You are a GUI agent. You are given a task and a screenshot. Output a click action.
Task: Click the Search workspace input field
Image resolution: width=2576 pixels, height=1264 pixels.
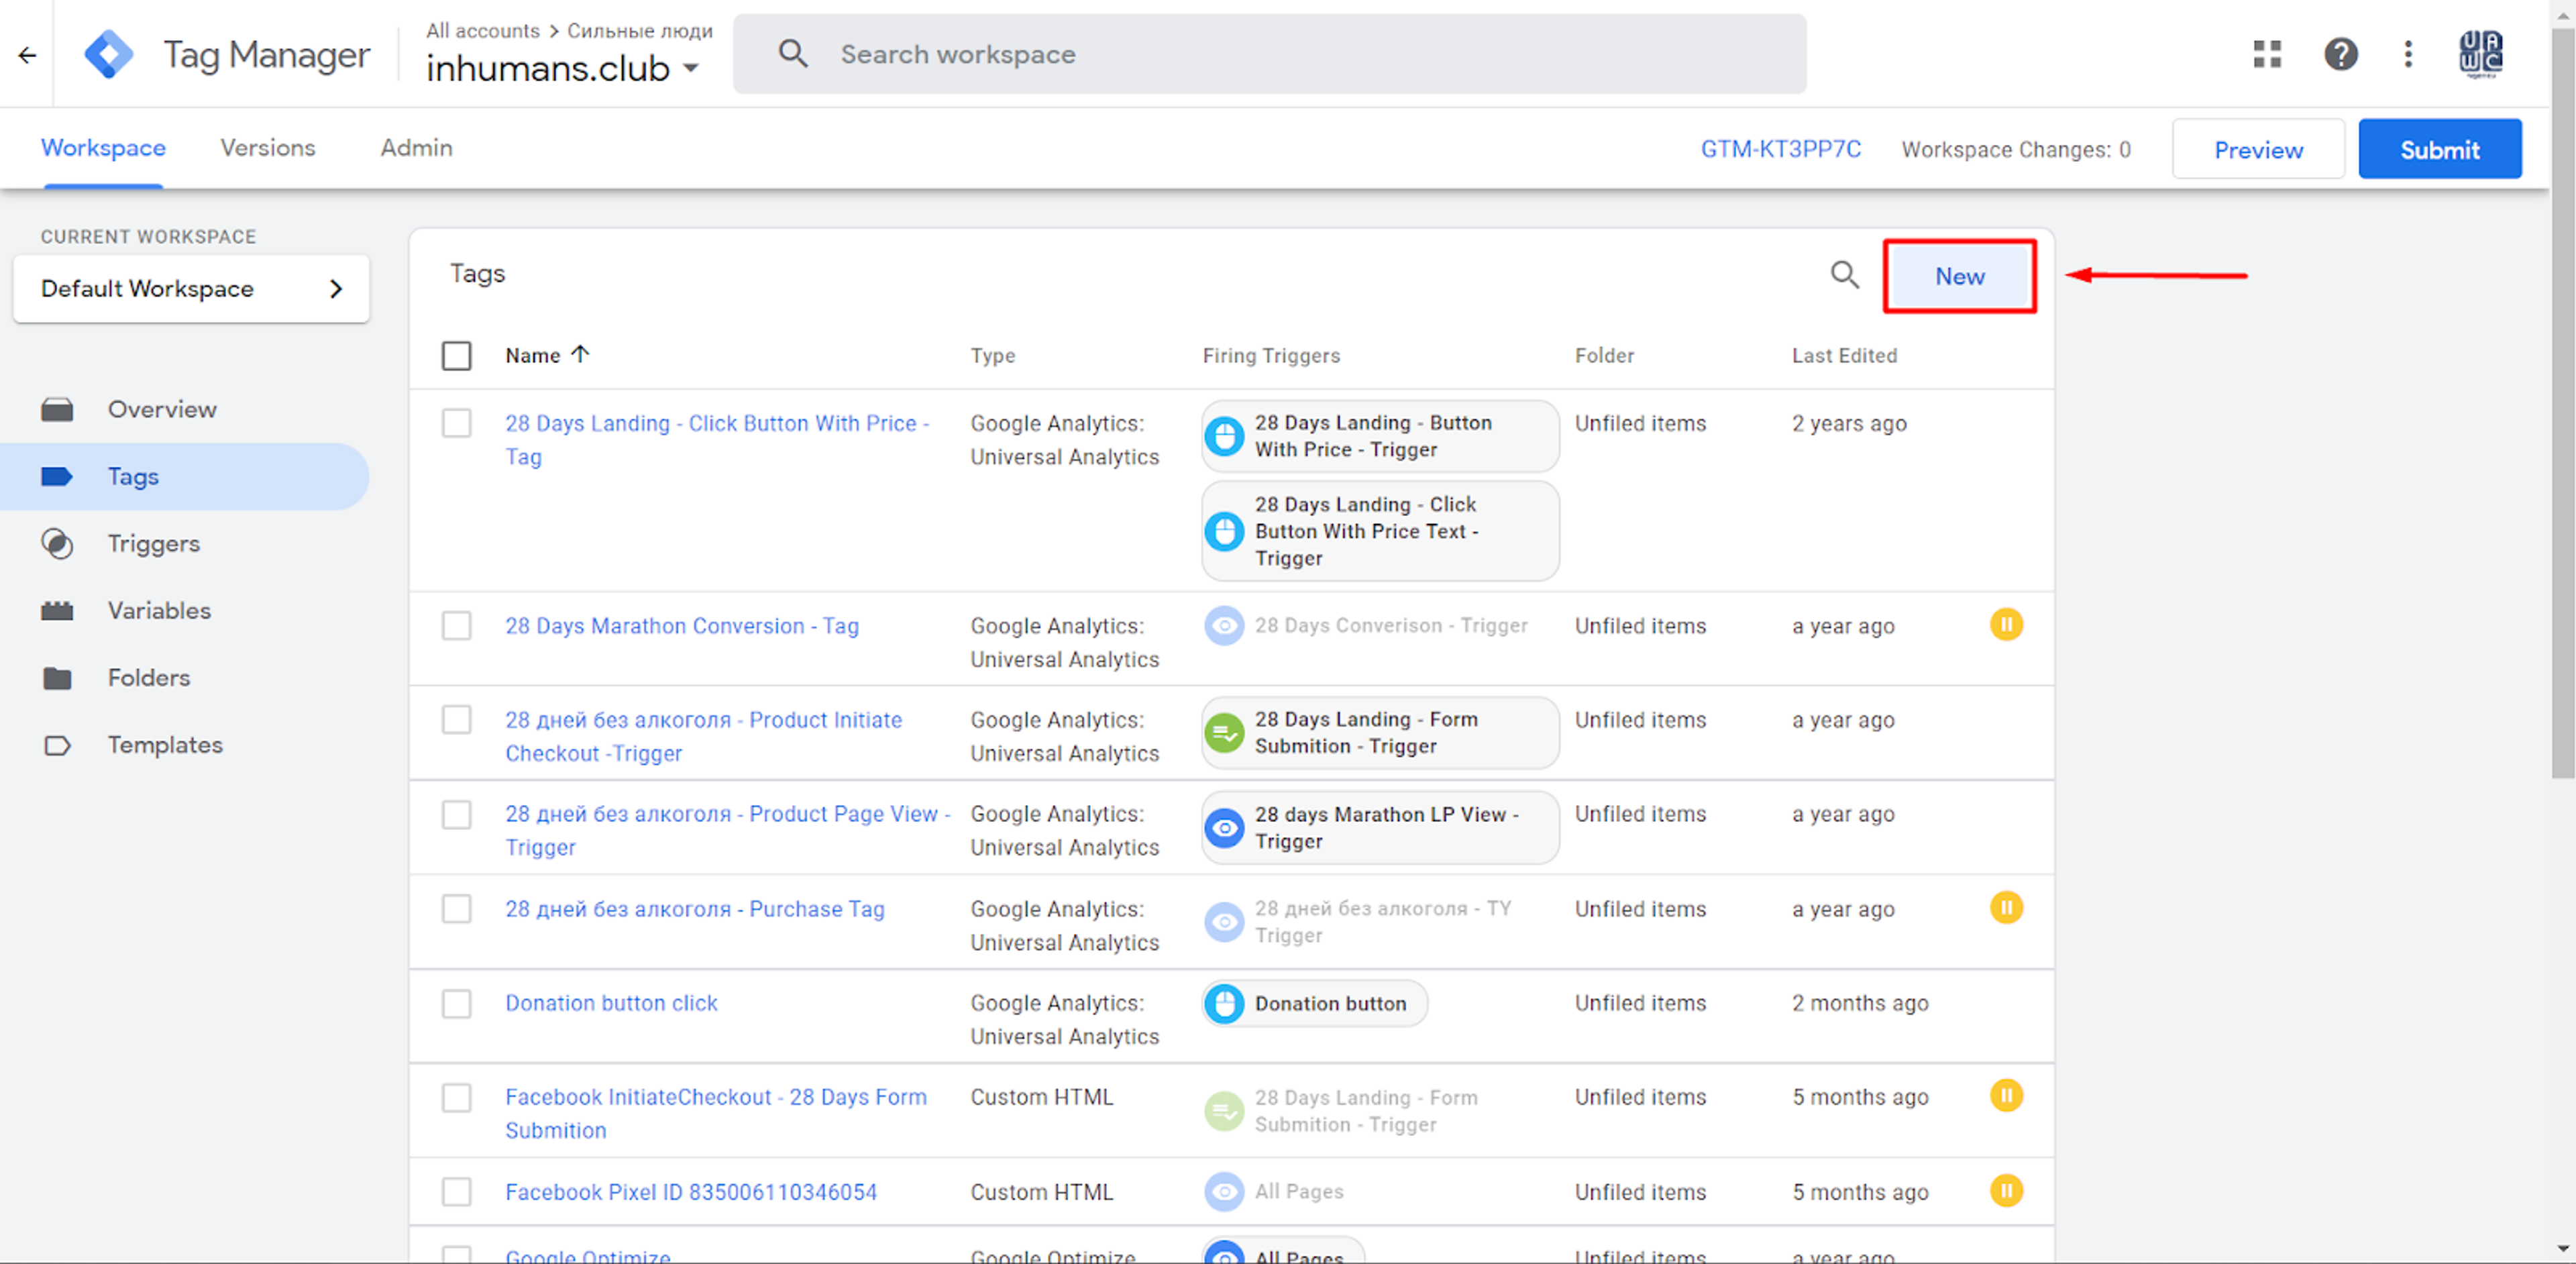point(1269,54)
